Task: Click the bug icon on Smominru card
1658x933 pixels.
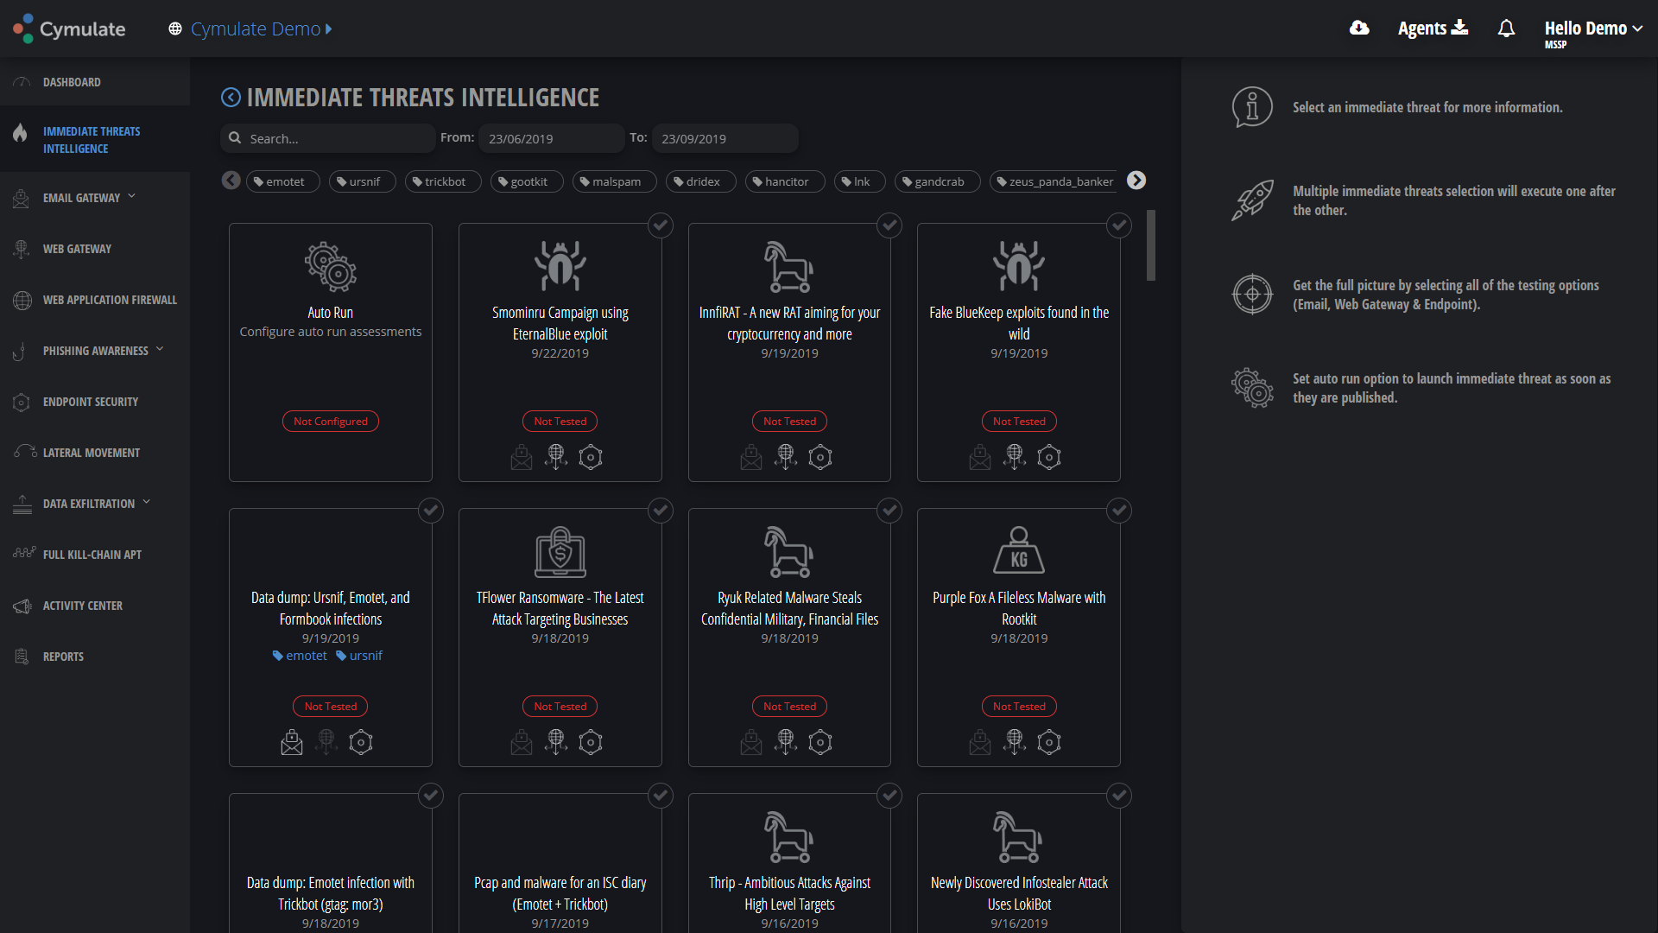Action: coord(560,266)
